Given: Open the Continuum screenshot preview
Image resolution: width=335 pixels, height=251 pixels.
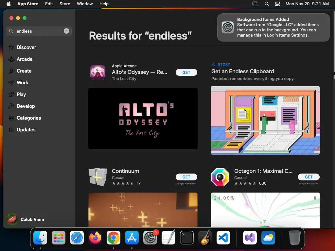Looking at the screenshot, I should pos(143,210).
